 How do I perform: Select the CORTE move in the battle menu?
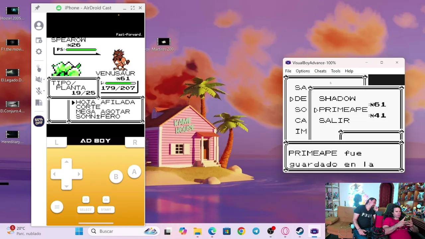coord(88,107)
